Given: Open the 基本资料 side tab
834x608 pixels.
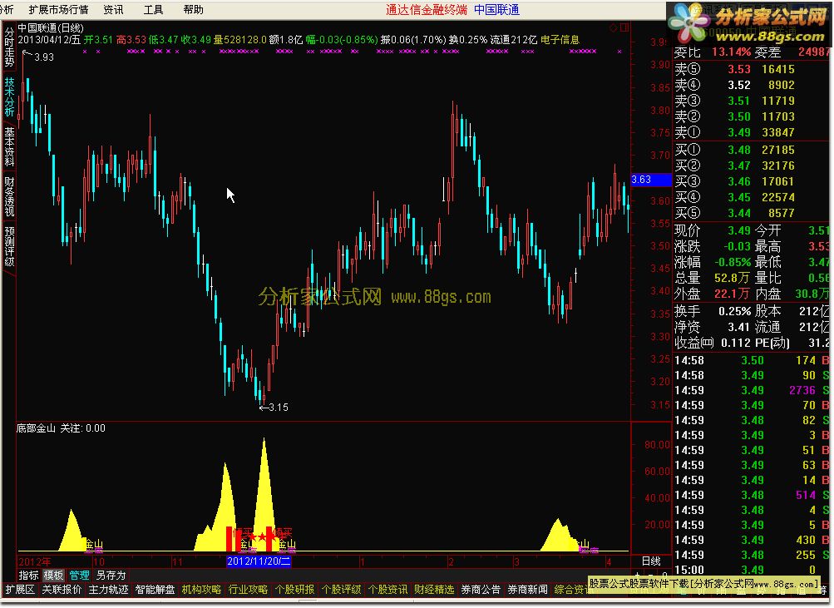Looking at the screenshot, I should click(x=9, y=146).
